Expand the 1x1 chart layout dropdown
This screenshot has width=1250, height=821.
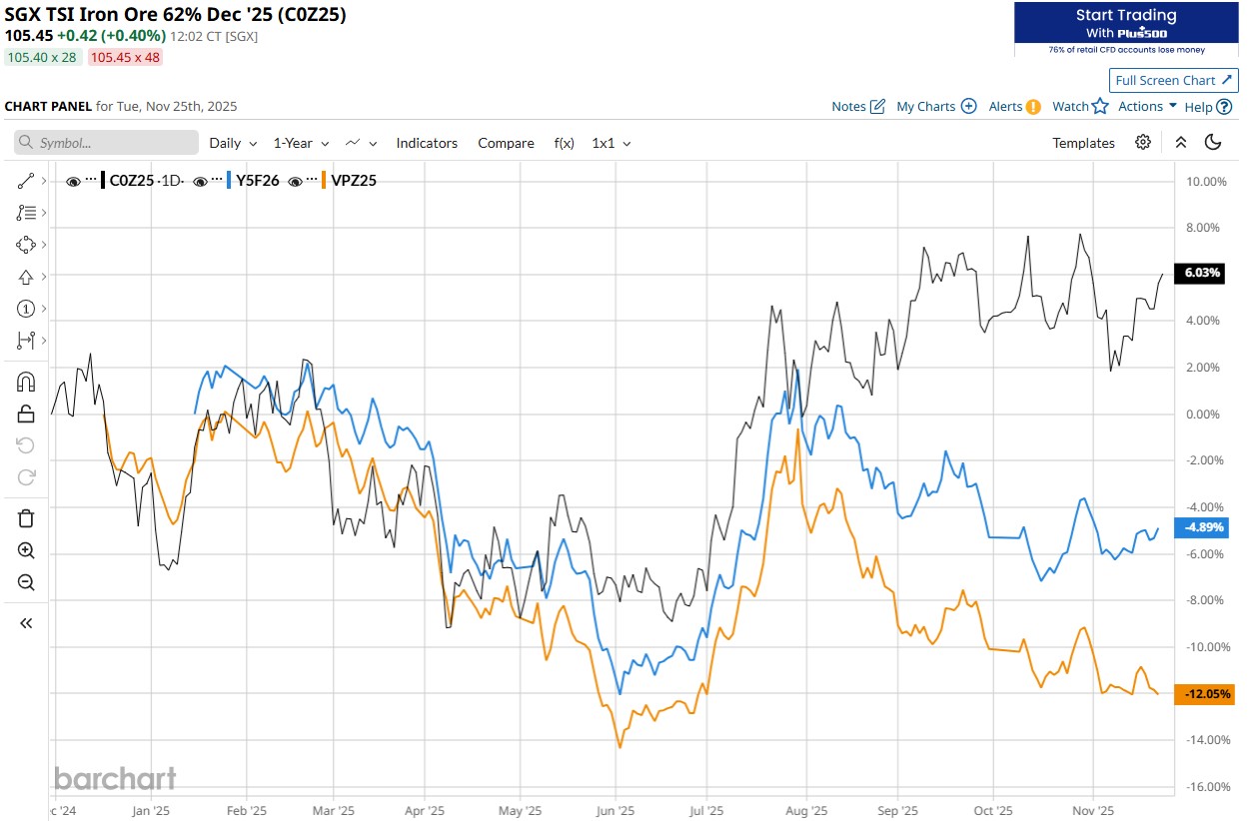click(x=612, y=143)
